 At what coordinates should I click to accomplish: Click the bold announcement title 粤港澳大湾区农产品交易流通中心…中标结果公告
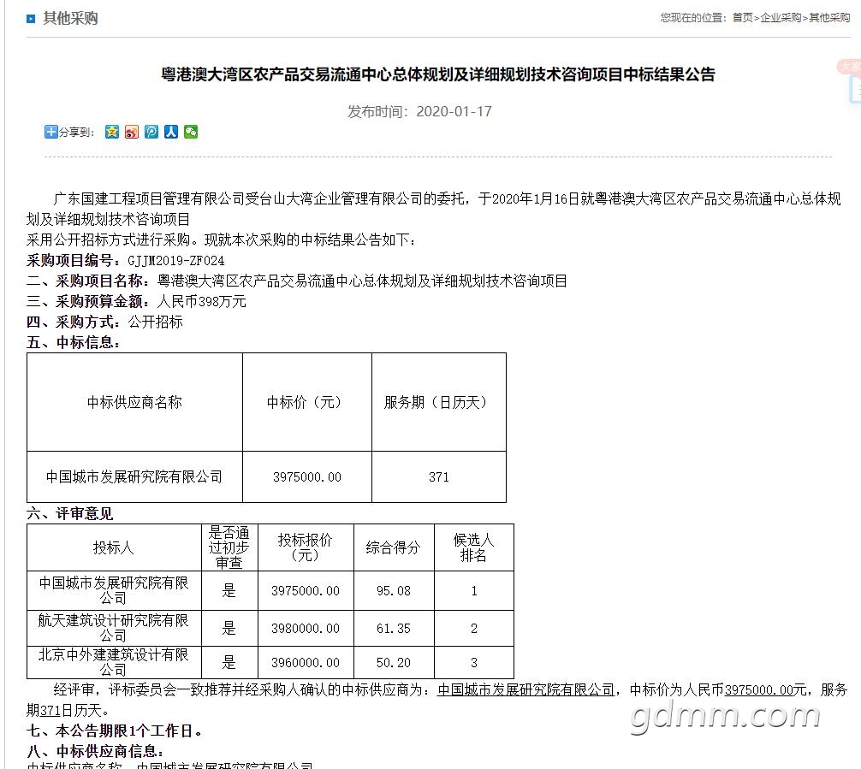437,74
